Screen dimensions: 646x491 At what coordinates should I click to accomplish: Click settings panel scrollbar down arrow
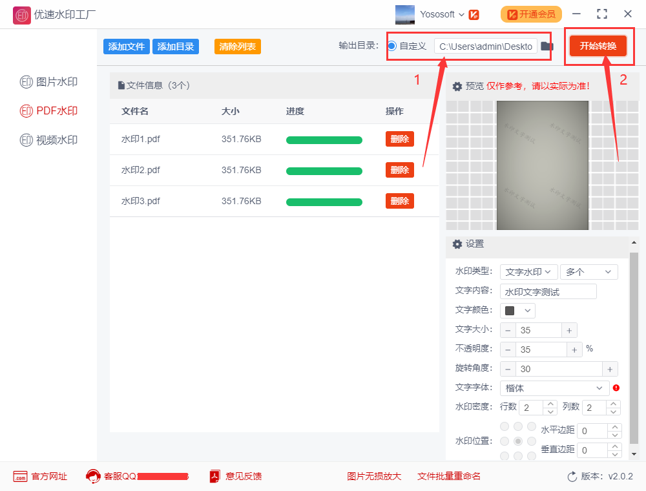[x=634, y=454]
